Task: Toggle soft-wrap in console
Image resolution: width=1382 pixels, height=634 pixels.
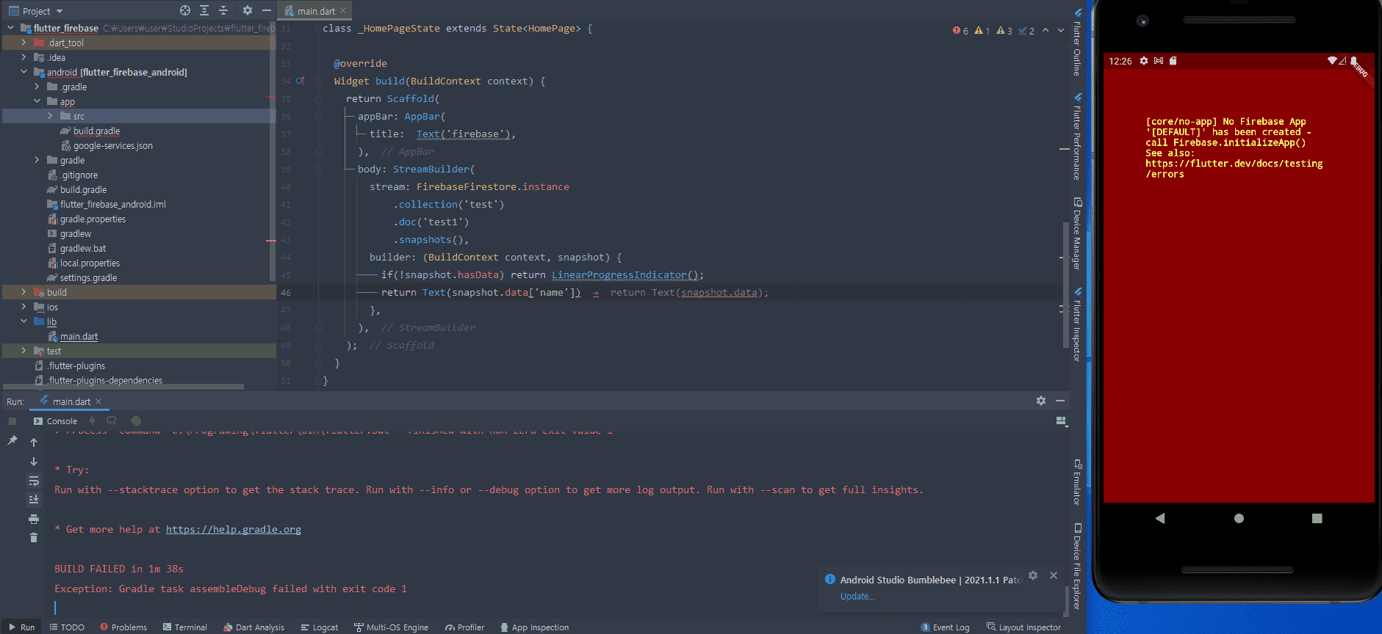Action: coord(34,481)
